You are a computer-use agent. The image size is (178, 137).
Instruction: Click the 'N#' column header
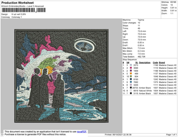pyautogui.click(x=128, y=63)
